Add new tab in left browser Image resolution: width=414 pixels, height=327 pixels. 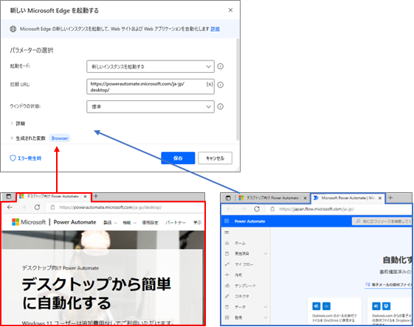(x=96, y=196)
